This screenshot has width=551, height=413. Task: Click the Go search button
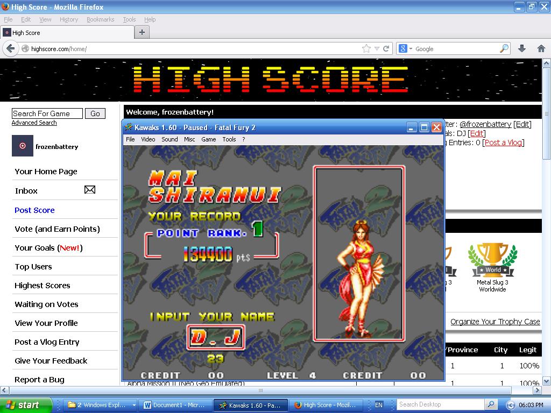coord(95,113)
